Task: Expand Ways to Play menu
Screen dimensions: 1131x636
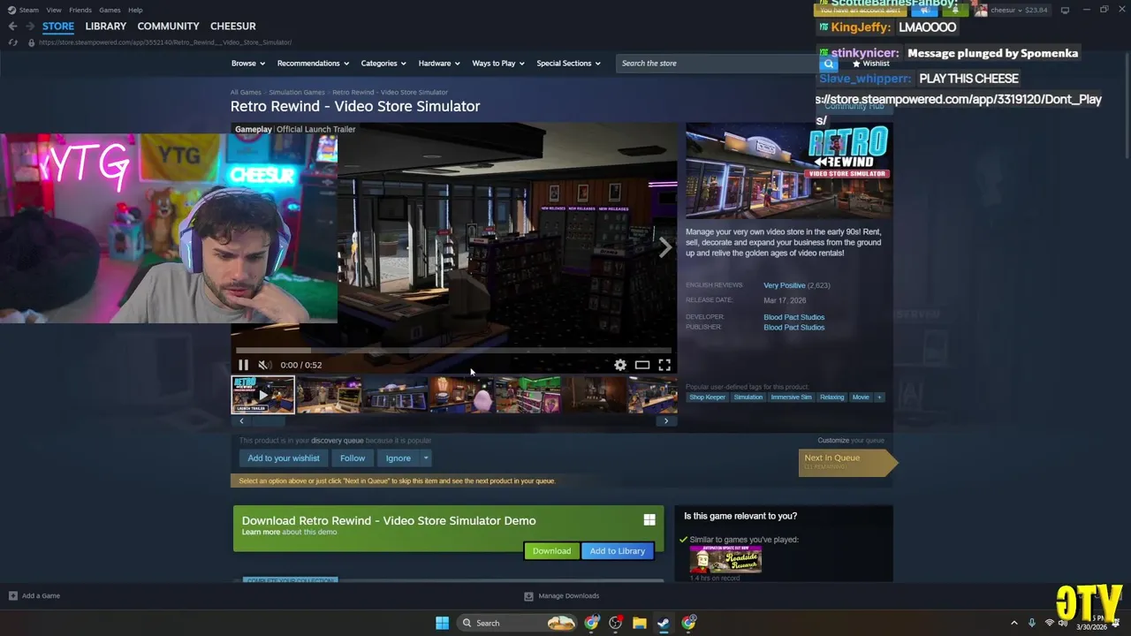Action: (x=497, y=64)
